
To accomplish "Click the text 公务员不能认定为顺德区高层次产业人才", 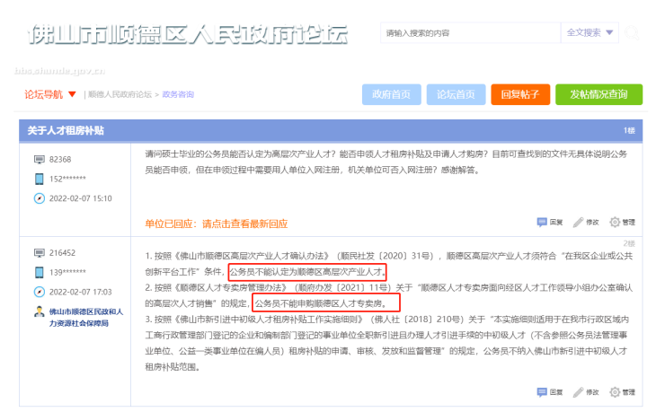I will tap(306, 271).
